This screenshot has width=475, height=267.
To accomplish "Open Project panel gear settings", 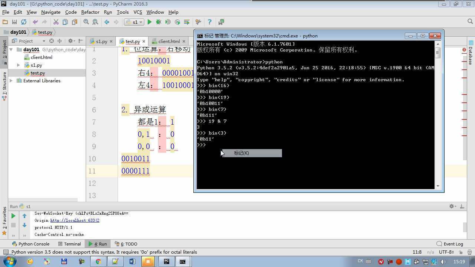I will click(71, 41).
